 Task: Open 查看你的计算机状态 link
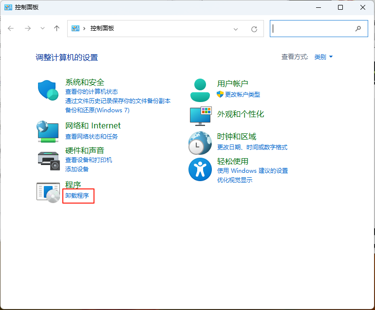[92, 92]
